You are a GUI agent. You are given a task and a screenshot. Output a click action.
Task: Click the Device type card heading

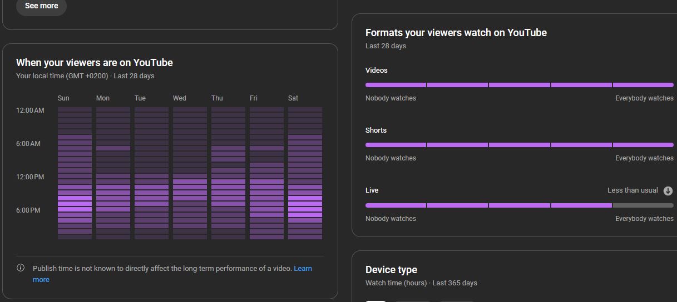coord(391,270)
